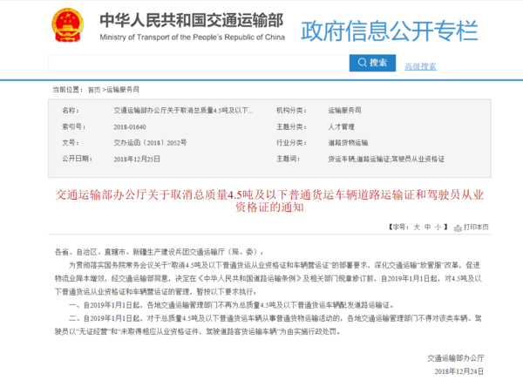Click the printer icon beside 打印本页
The image size is (523, 381).
(459, 226)
